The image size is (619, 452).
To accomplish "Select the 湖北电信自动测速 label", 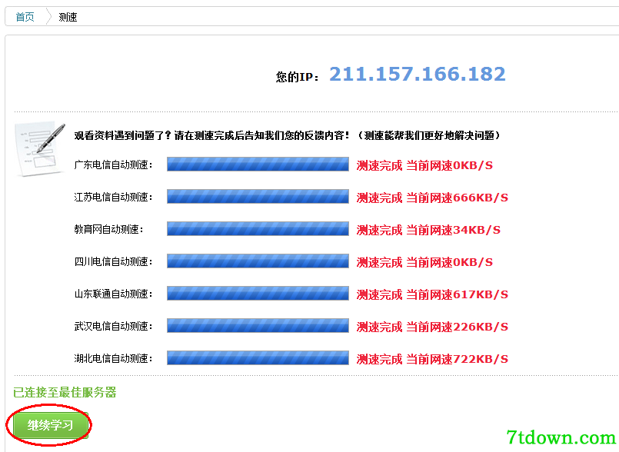I will click(x=113, y=359).
